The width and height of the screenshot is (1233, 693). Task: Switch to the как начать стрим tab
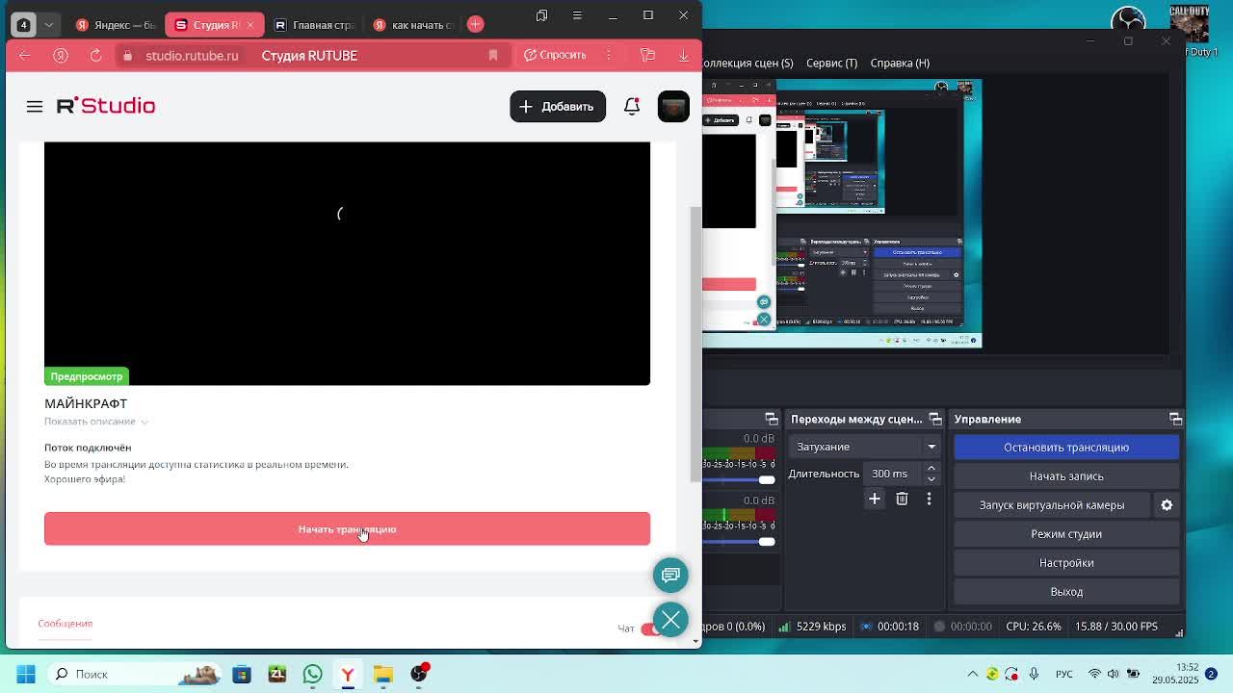coord(414,24)
